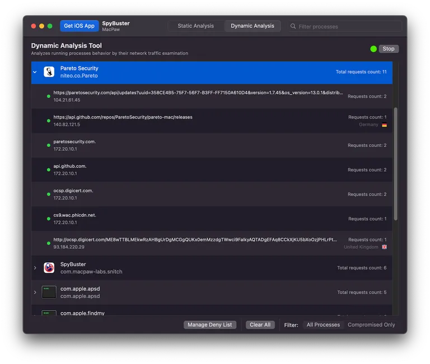Click the Germany country label
The width and height of the screenshot is (430, 364).
click(x=368, y=125)
